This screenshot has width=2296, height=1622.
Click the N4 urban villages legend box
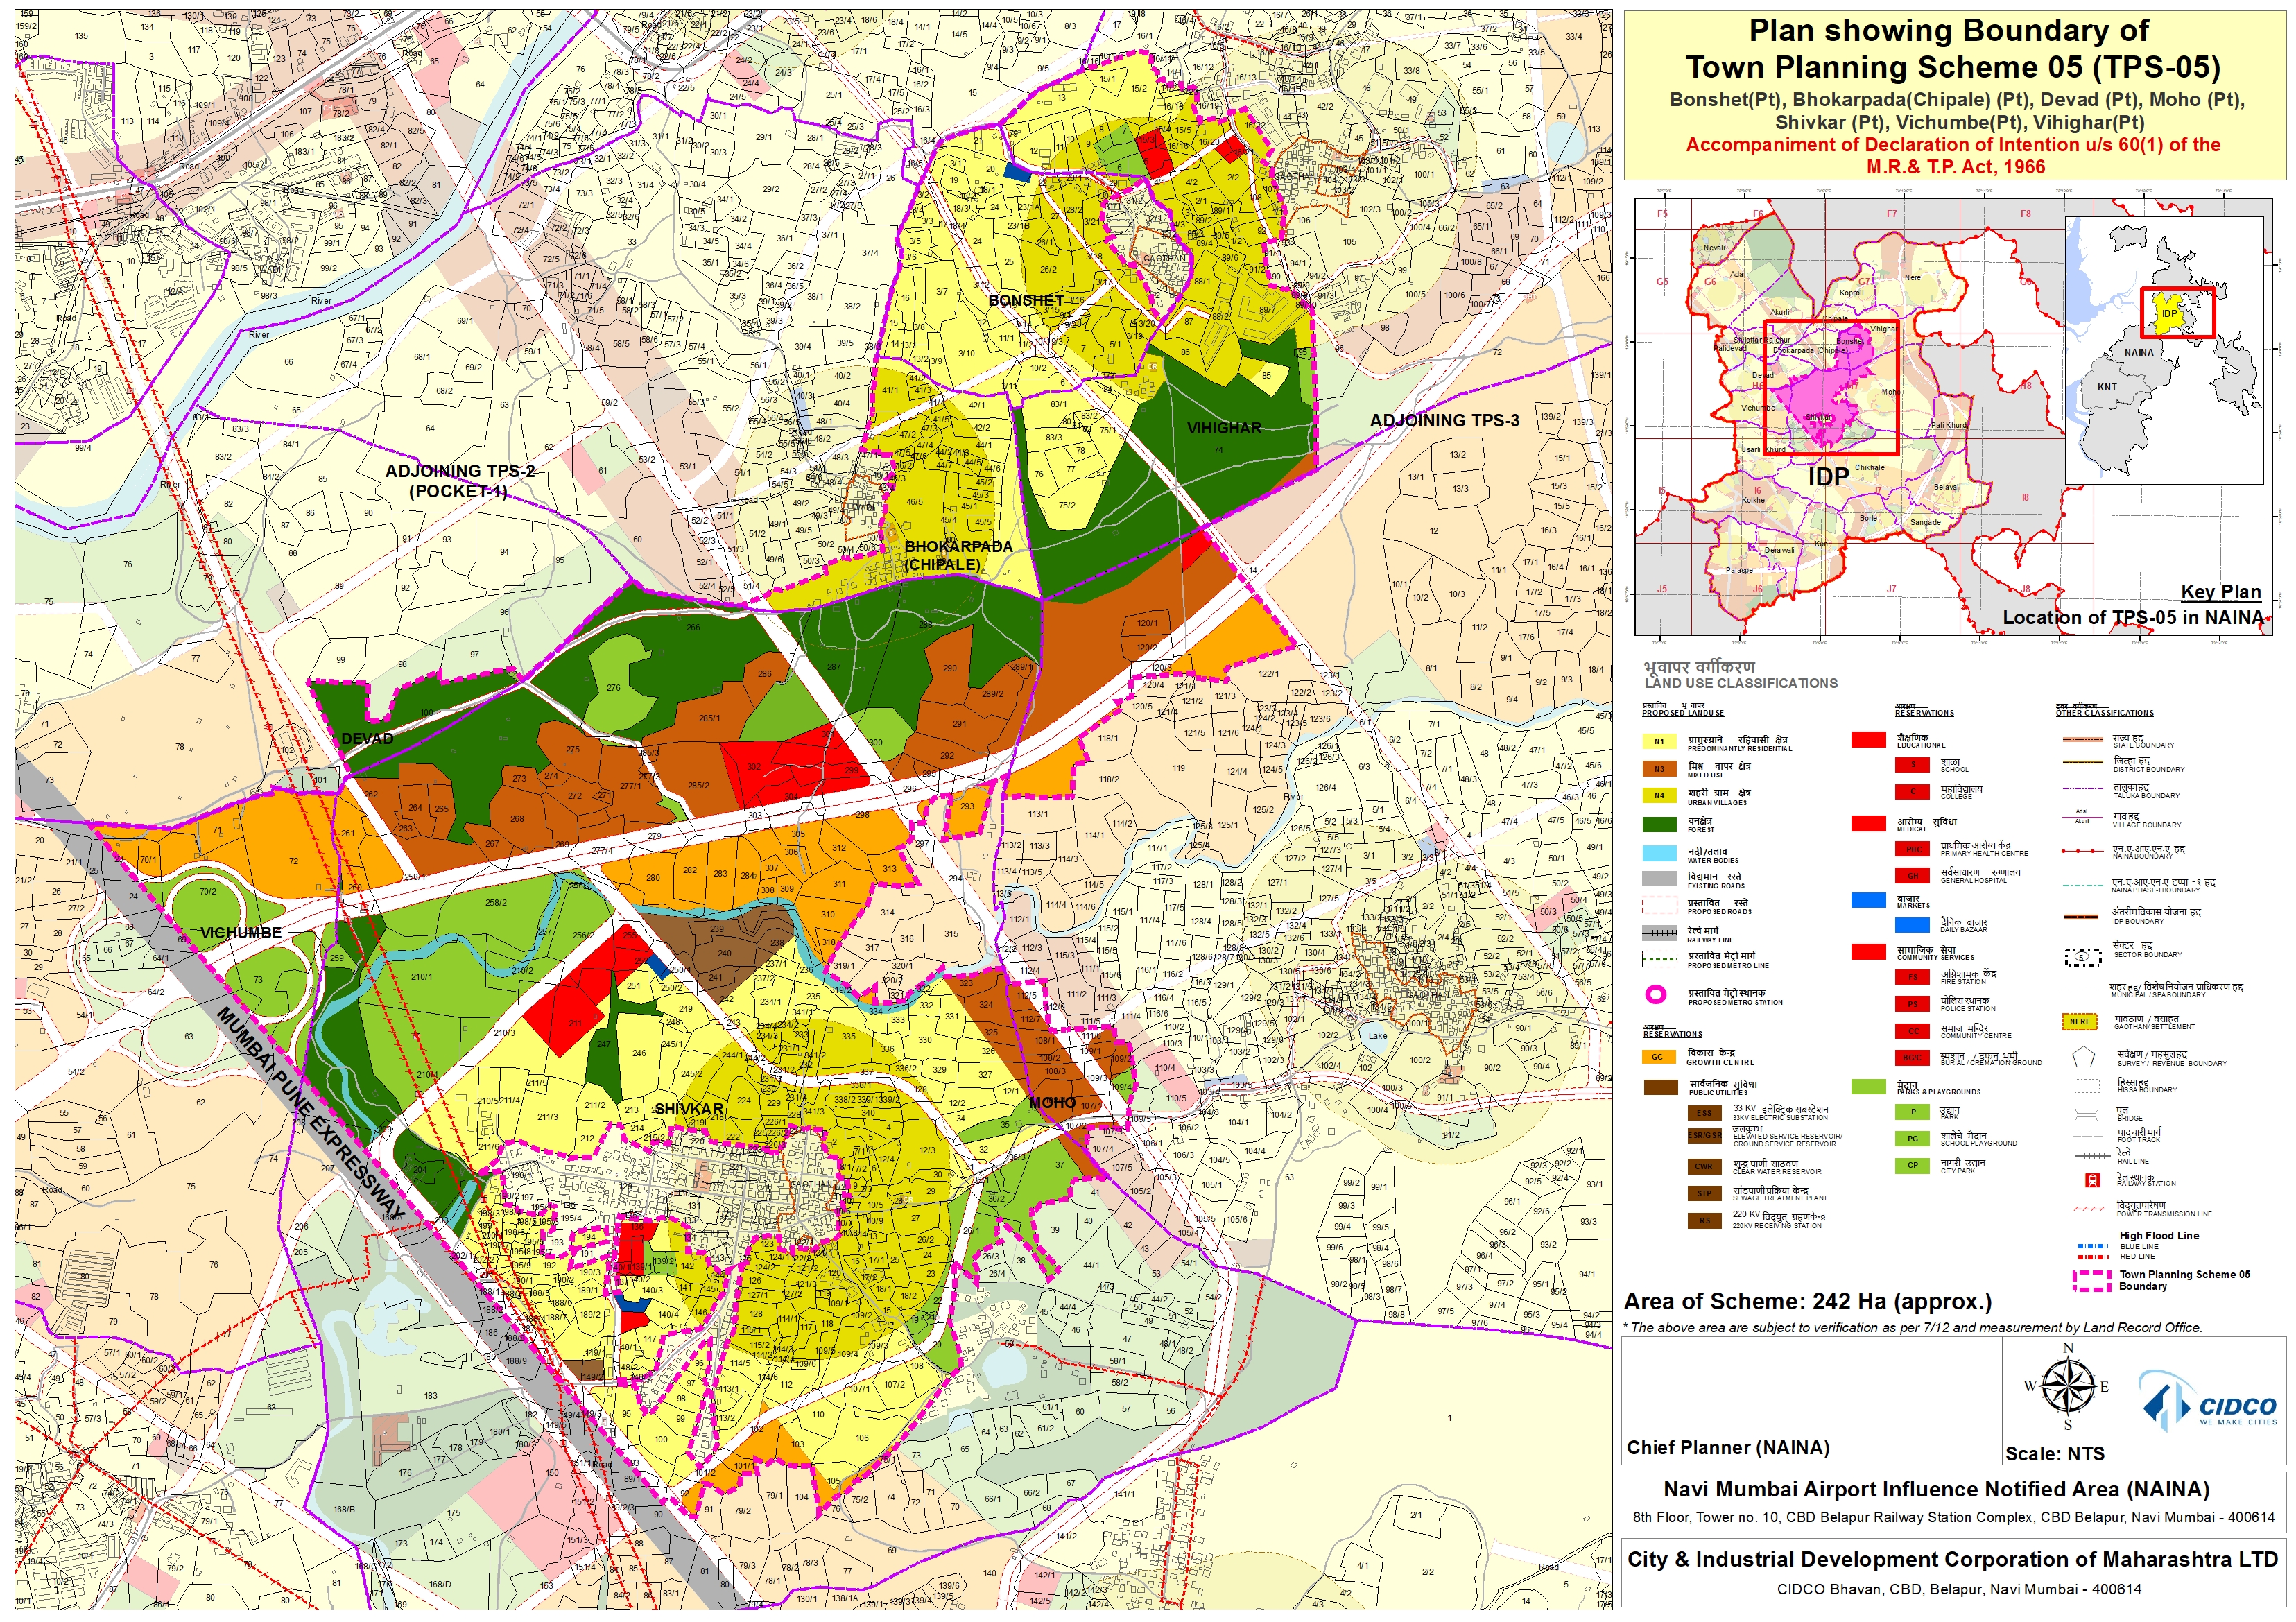(x=1659, y=796)
